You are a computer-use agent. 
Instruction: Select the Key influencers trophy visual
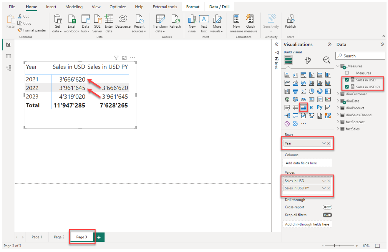(312, 116)
